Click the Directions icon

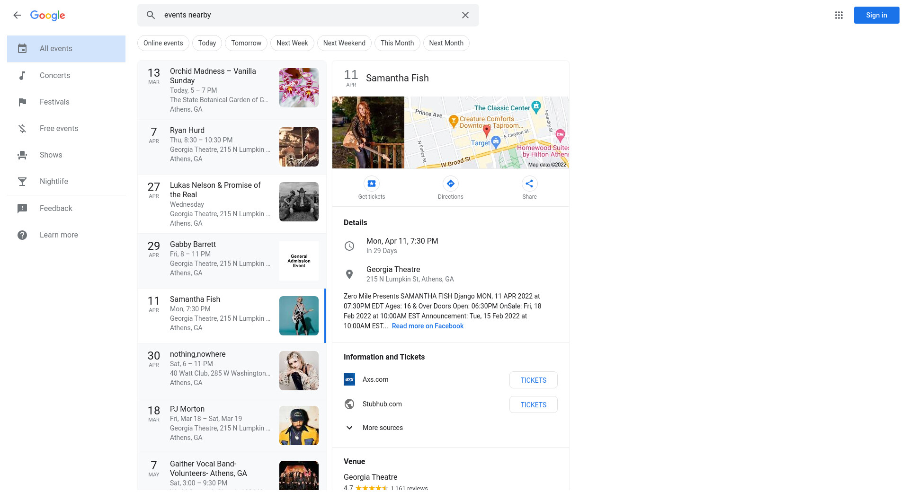(451, 184)
